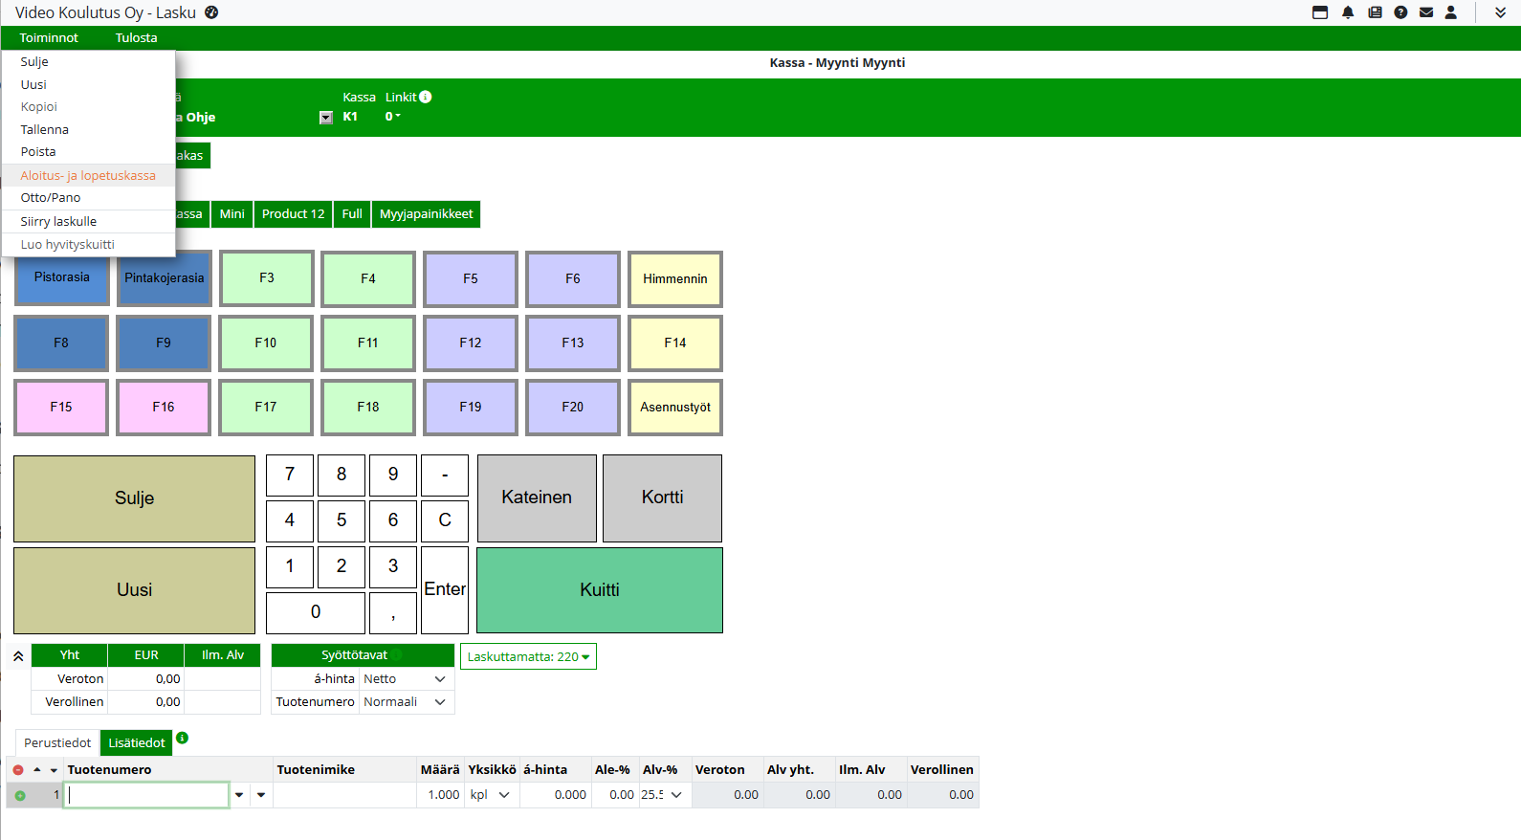Click the newspaper icon in top bar
1521x840 pixels.
click(1375, 12)
